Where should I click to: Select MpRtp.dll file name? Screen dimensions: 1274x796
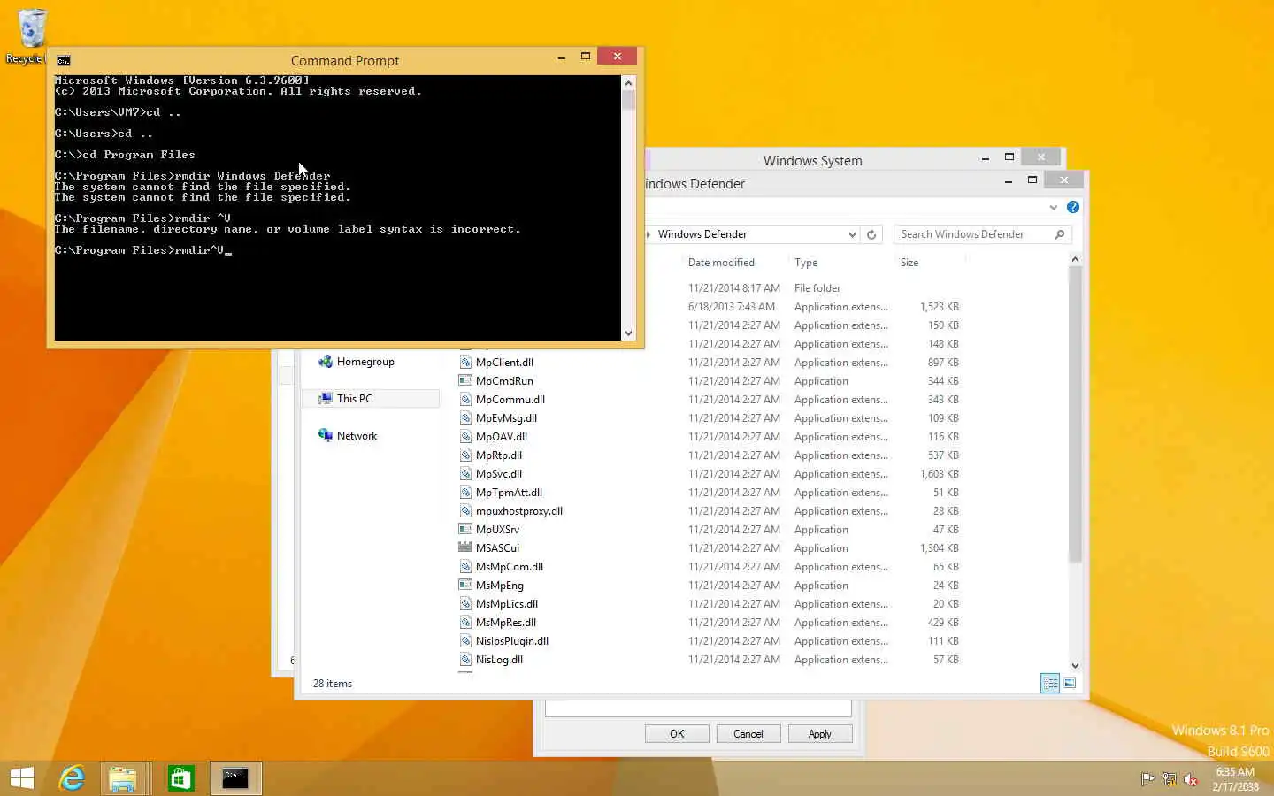(x=499, y=455)
